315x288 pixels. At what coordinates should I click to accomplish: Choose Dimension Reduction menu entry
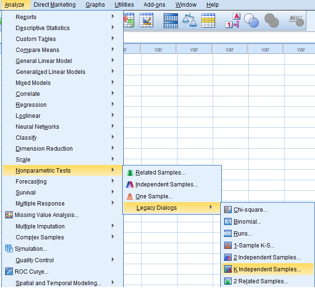click(x=63, y=148)
